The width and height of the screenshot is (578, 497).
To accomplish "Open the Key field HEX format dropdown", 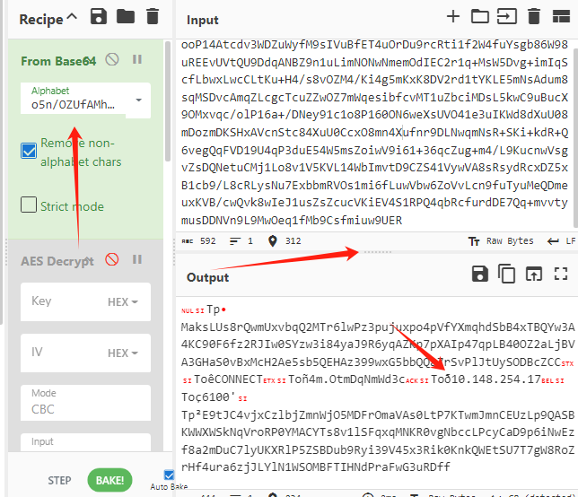I will pos(123,302).
